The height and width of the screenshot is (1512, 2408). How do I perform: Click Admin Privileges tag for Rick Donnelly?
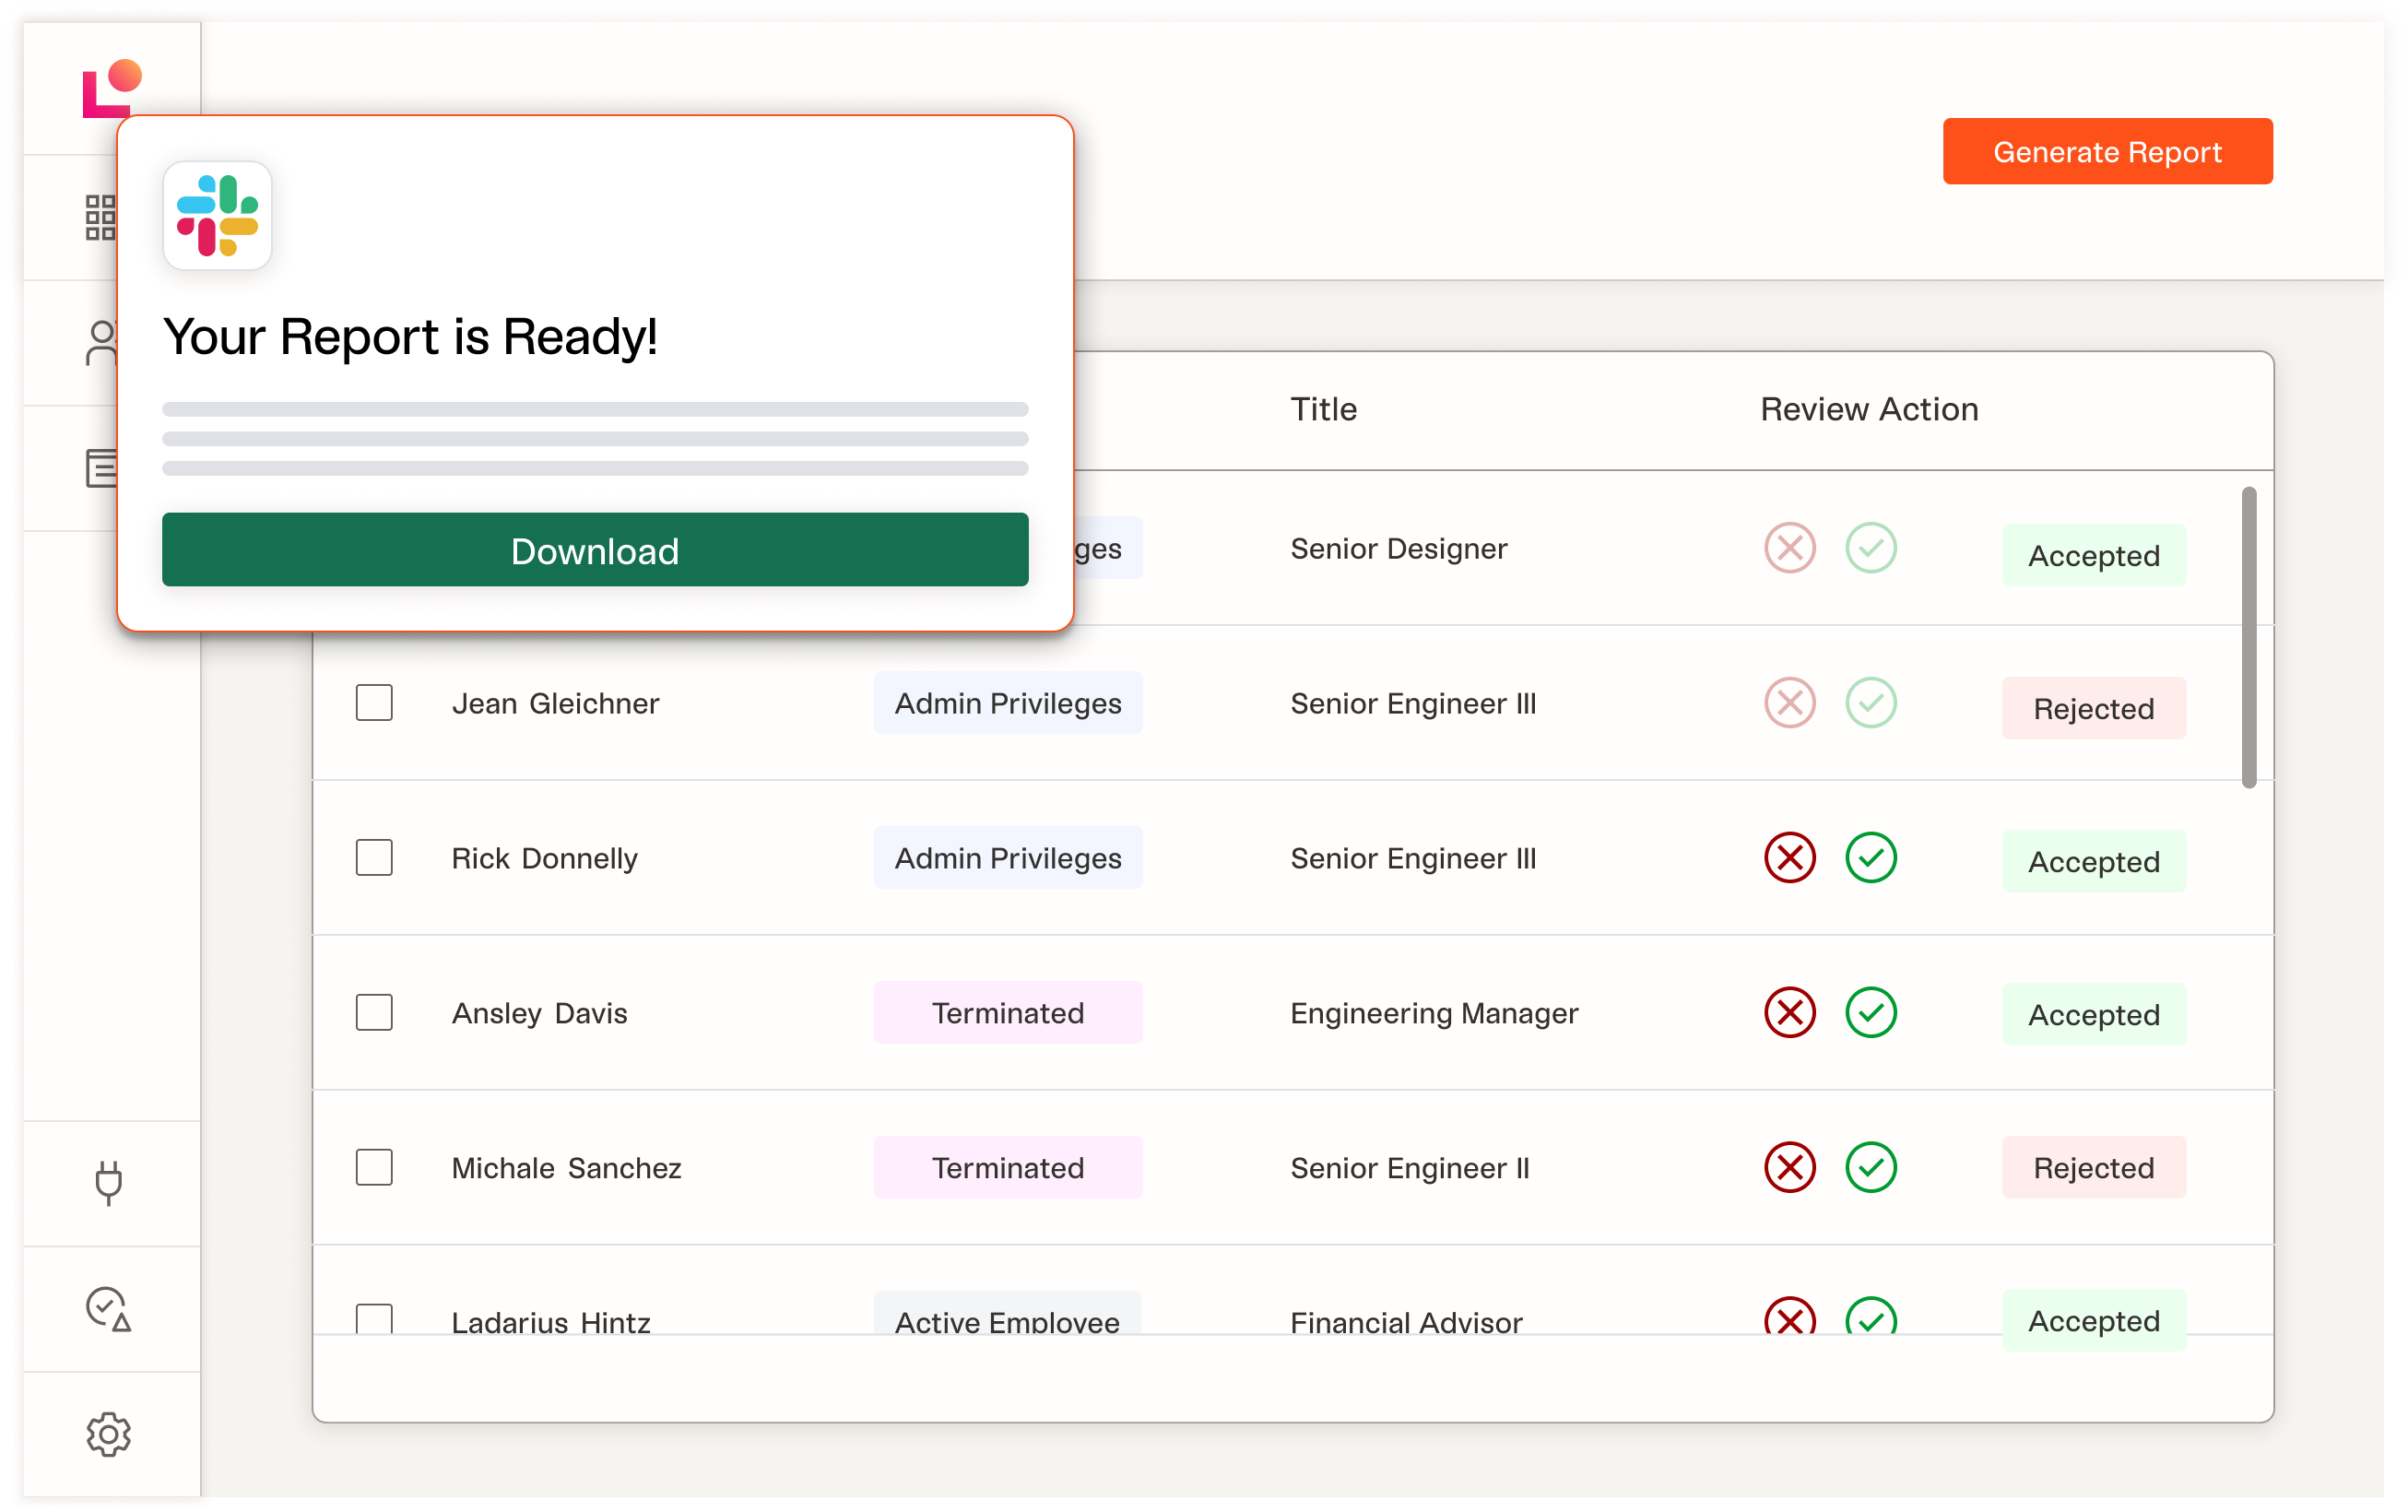pos(1008,858)
